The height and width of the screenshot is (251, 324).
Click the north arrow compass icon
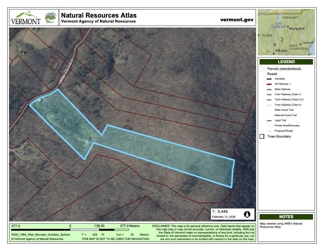247,214
